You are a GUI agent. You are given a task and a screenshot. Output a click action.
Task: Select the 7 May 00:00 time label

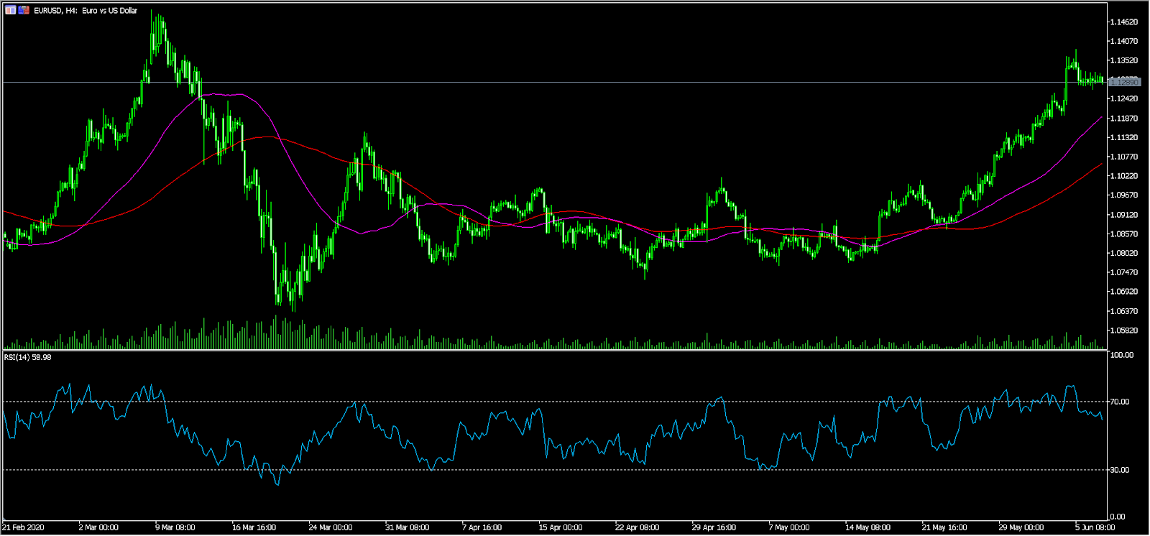788,527
